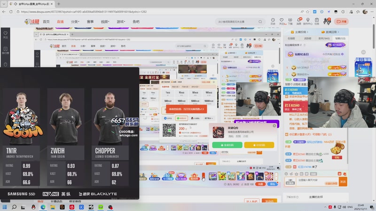376x211 pixels.
Task: Click the orange 开播 button
Action: point(342,22)
